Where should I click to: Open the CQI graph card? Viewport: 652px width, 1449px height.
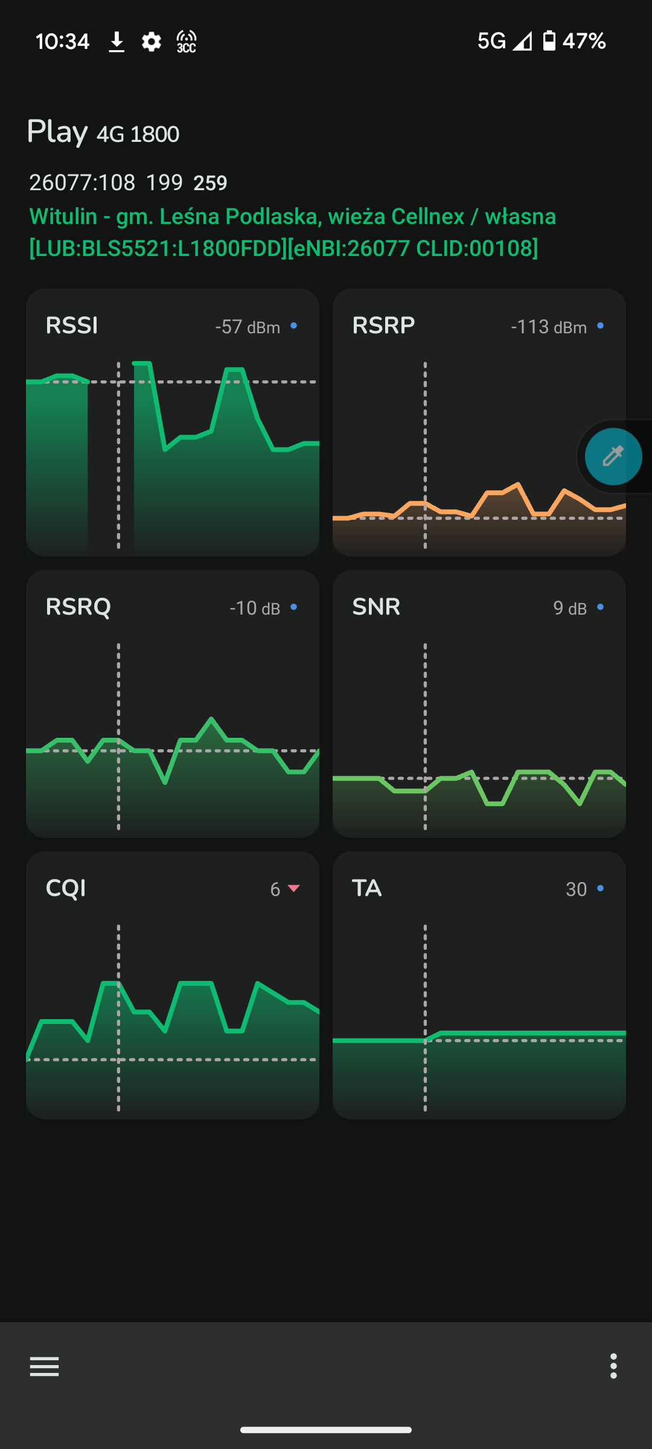[x=173, y=985]
